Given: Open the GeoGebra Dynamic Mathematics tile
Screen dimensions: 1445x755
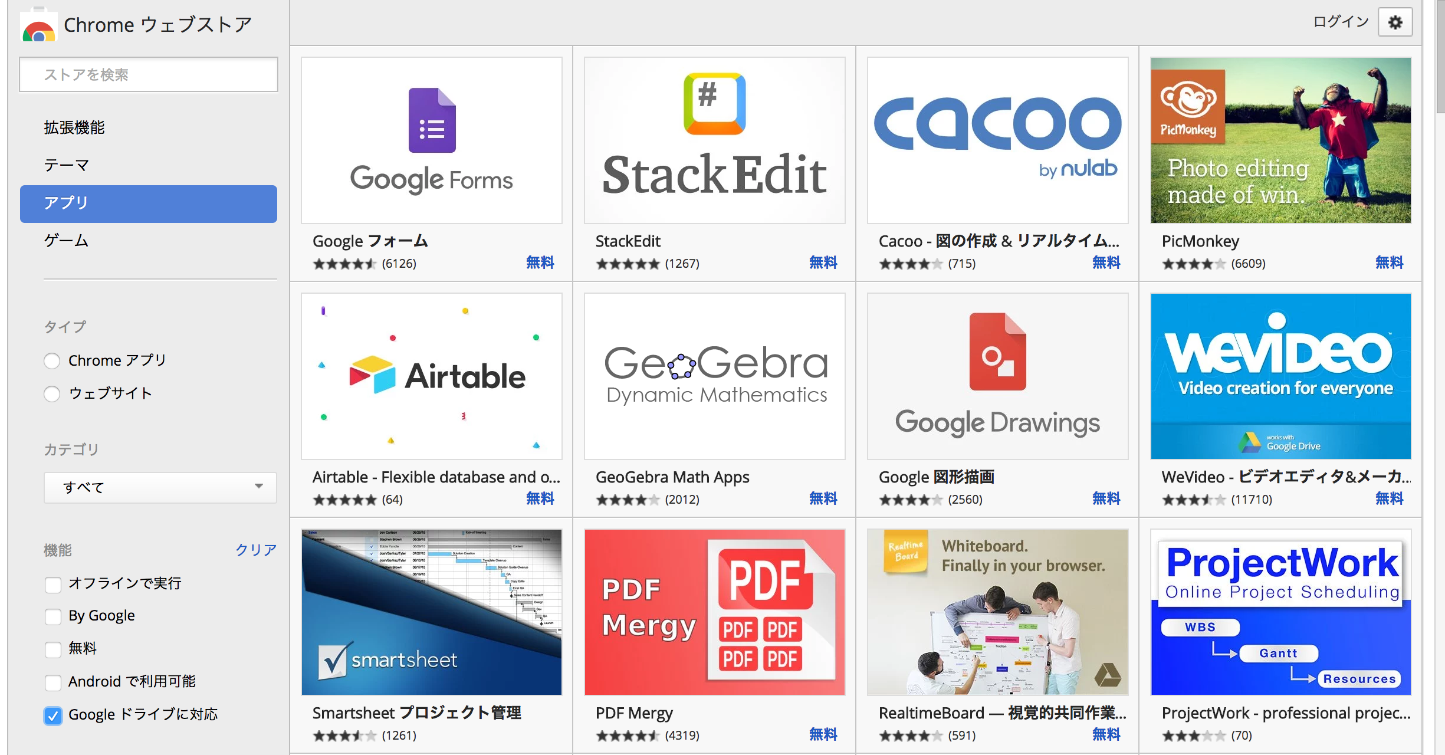Looking at the screenshot, I should (715, 376).
